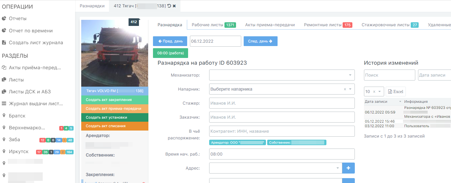Click Создать акт установки

(x=115, y=117)
